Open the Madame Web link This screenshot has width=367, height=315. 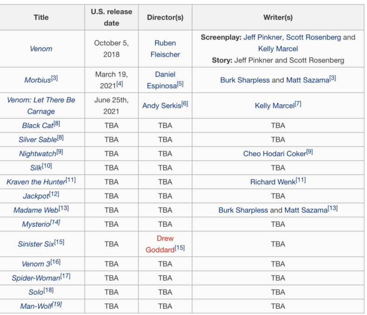pos(36,210)
